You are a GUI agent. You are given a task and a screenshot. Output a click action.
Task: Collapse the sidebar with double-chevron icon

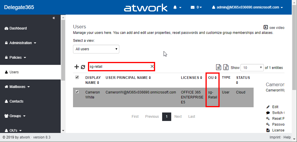tap(54, 18)
